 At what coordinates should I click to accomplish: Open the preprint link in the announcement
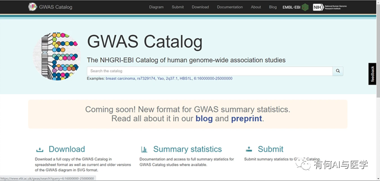click(246, 119)
